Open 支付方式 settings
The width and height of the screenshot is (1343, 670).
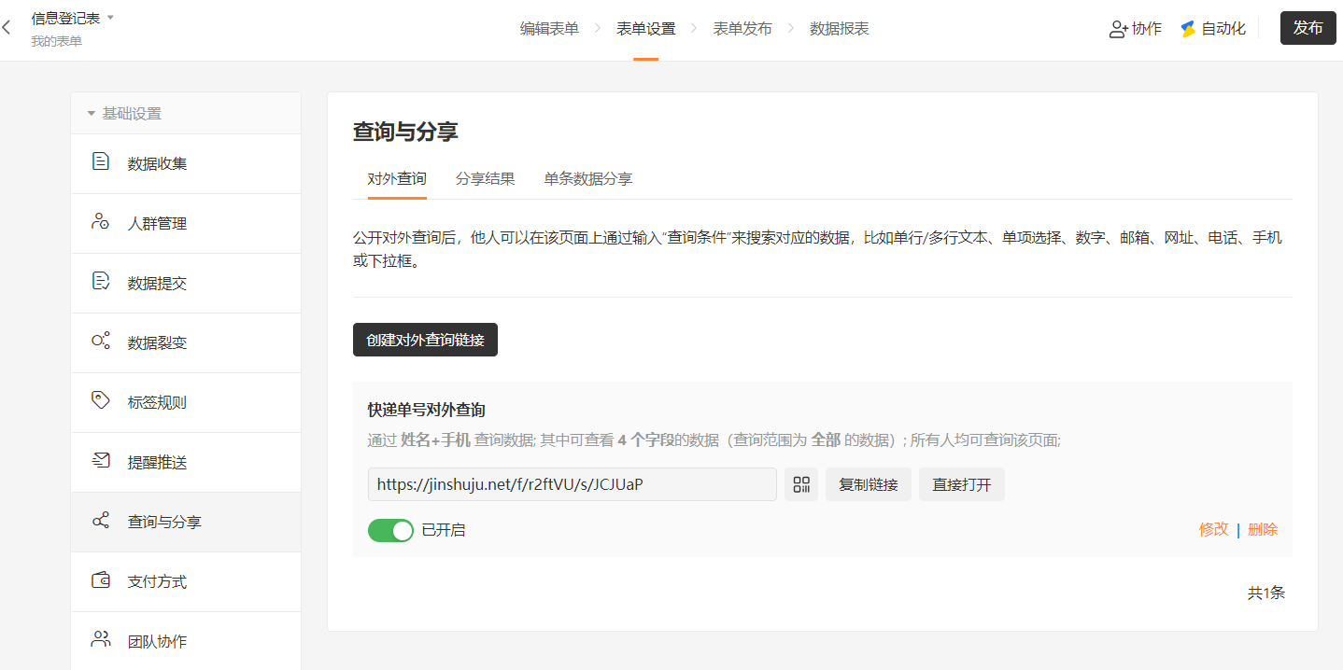coord(186,582)
